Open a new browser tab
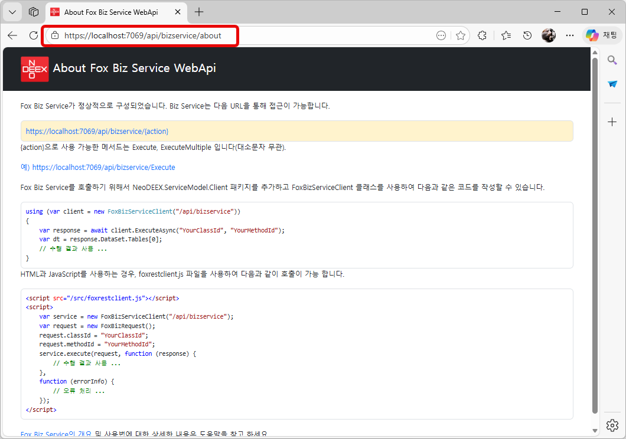Viewport: 626px width, 439px height. coord(199,12)
